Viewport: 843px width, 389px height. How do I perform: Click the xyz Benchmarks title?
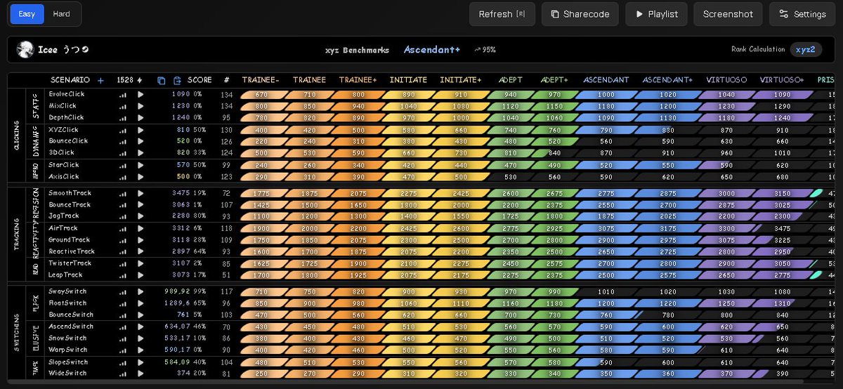358,50
